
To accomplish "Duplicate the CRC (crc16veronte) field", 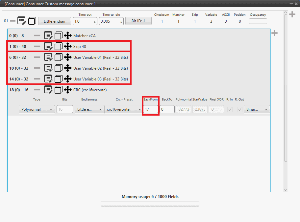I will click(58, 90).
